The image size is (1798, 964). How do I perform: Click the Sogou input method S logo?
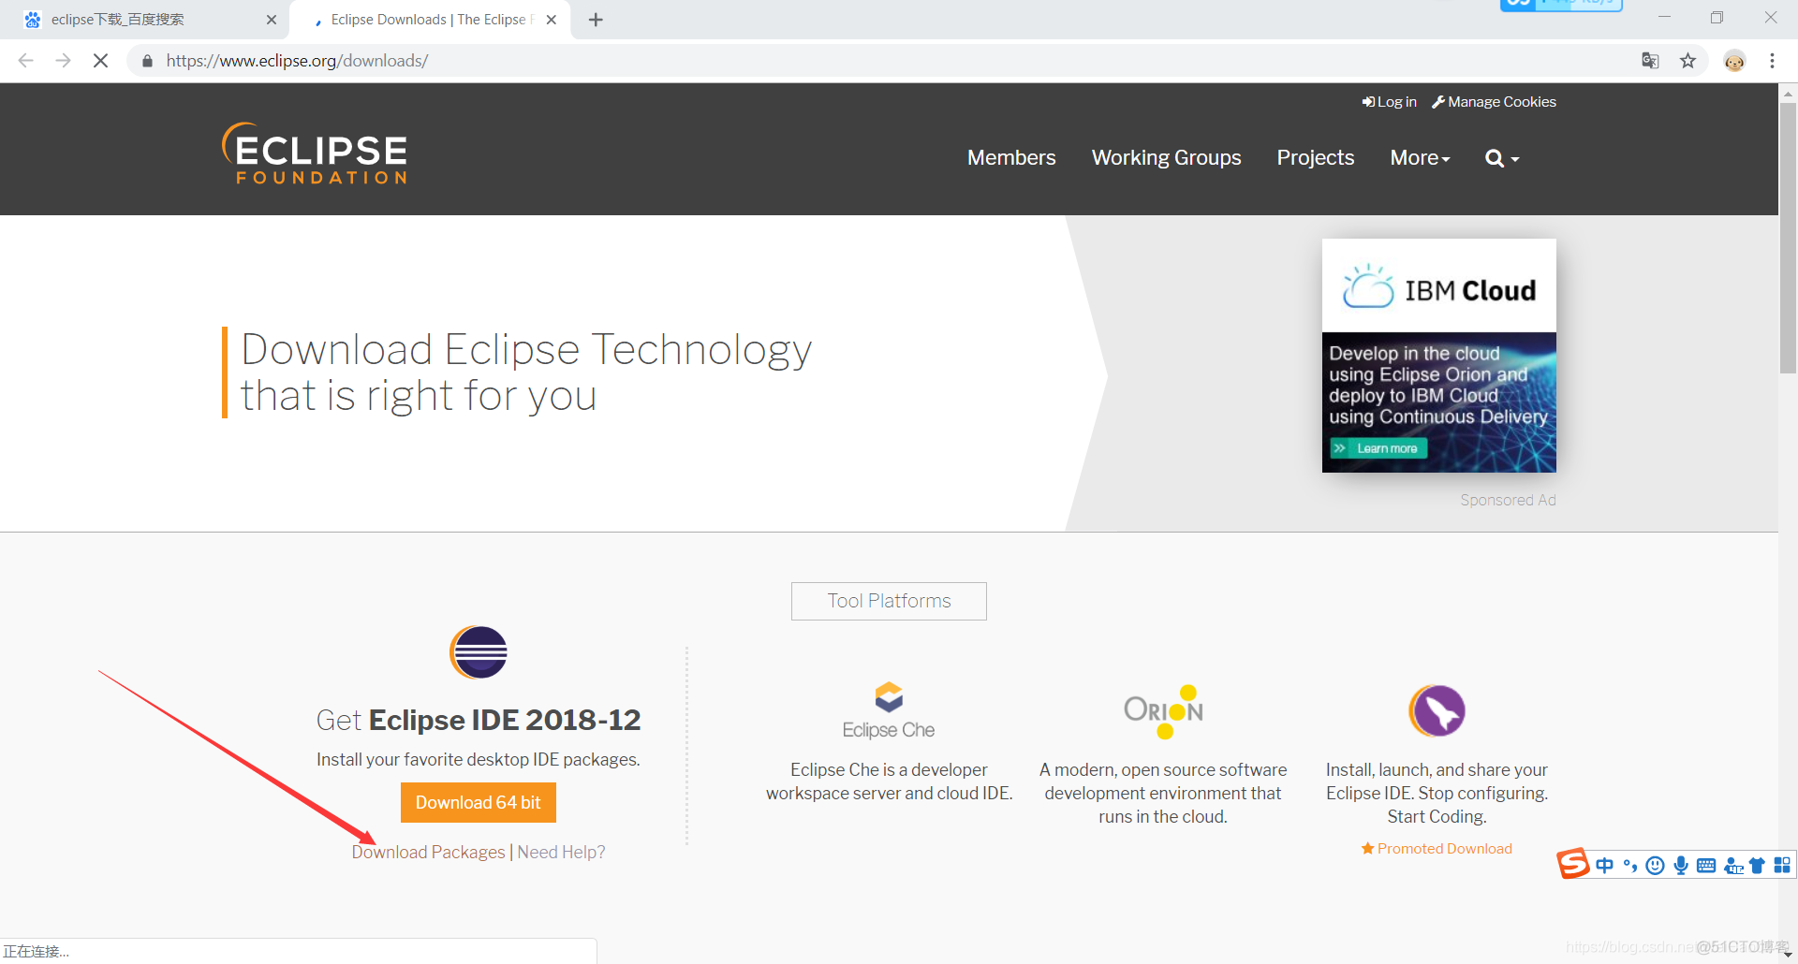point(1573,864)
